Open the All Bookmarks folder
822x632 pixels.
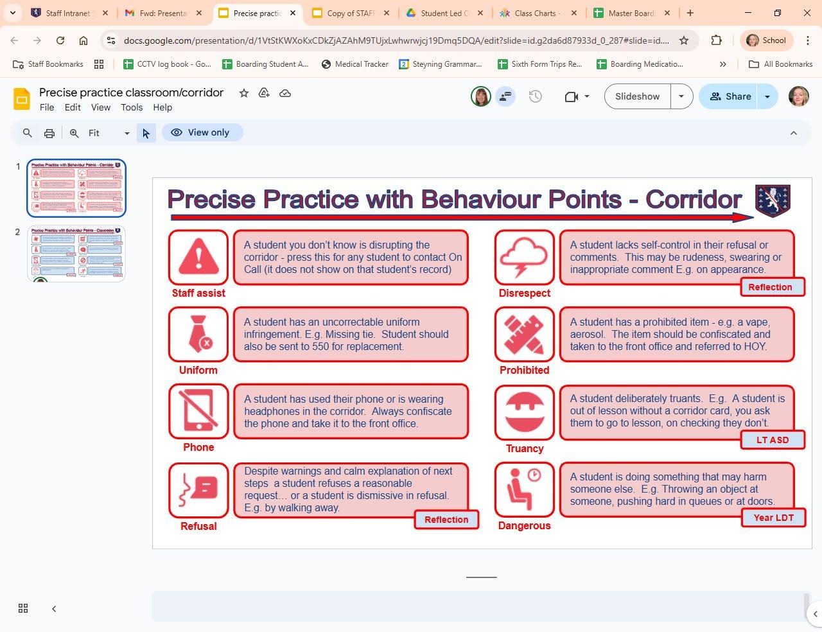(x=781, y=64)
